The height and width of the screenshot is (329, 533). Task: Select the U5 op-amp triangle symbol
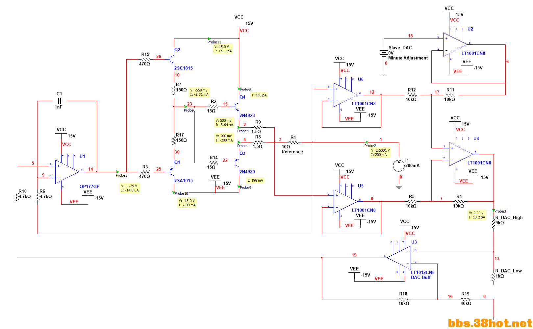345,201
